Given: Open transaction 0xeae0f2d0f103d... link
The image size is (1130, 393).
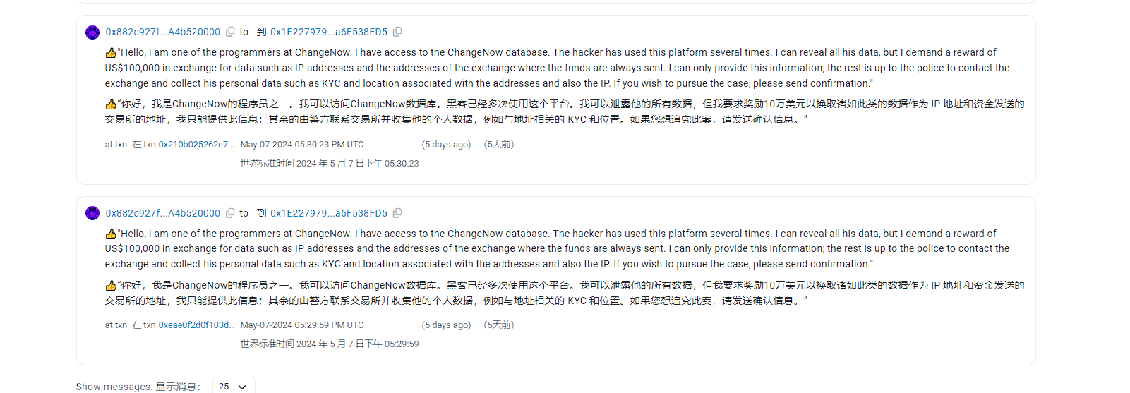Looking at the screenshot, I should [196, 325].
